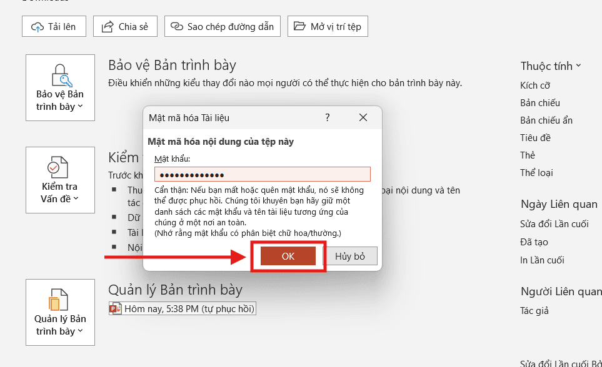The image size is (602, 367).
Task: Click the Chia sẻ button
Action: (125, 26)
